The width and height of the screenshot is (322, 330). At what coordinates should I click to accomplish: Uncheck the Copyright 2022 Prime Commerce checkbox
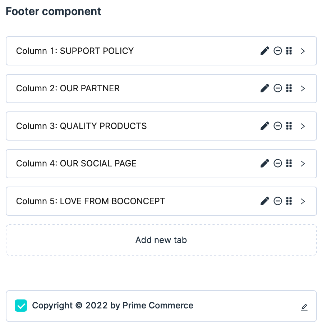(x=21, y=306)
